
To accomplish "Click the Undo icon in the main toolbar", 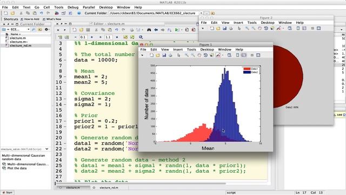I will coord(41,13).
